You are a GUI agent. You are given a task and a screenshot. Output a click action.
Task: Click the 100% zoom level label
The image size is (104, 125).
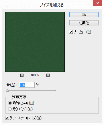tap(35, 75)
